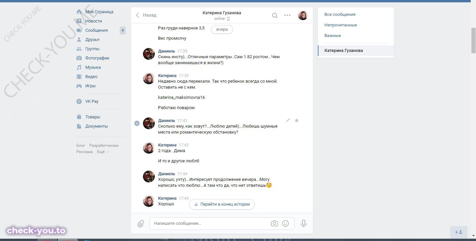This screenshot has width=476, height=241.
Task: Open Друзья person icon
Action: (79, 40)
